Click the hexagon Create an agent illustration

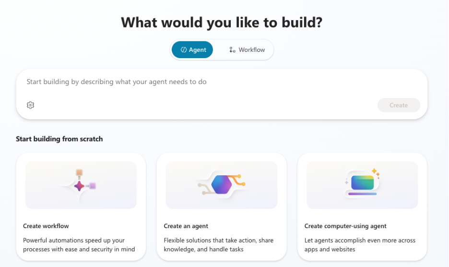(x=221, y=185)
